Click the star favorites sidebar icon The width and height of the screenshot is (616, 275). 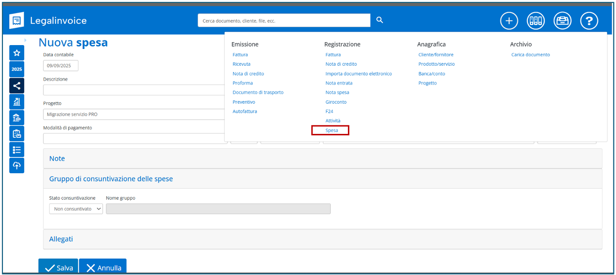pyautogui.click(x=17, y=53)
